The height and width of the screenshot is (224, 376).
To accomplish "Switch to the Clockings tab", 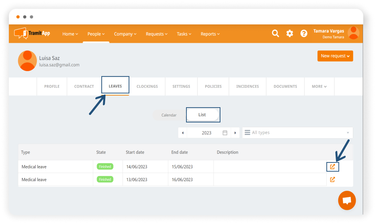I will [x=147, y=86].
